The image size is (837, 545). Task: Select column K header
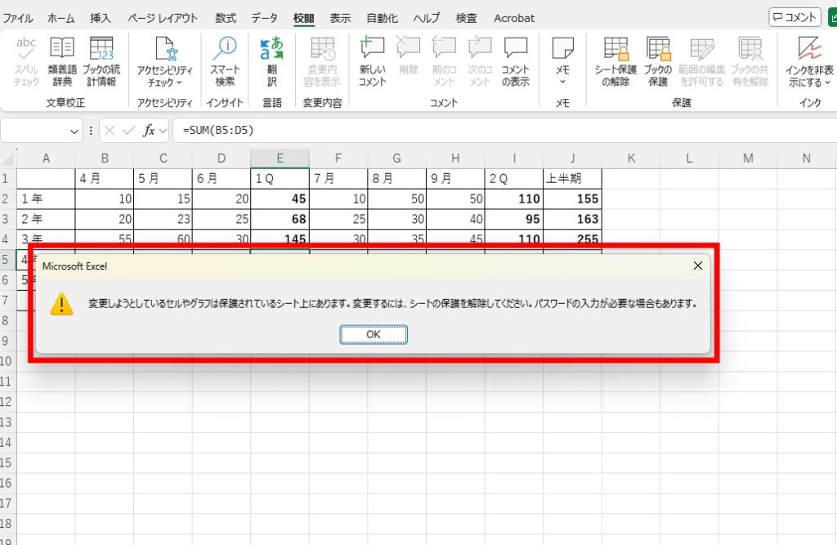[x=631, y=159]
